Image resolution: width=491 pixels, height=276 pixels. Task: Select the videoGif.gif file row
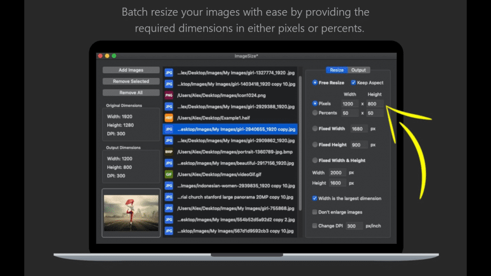[230, 175]
